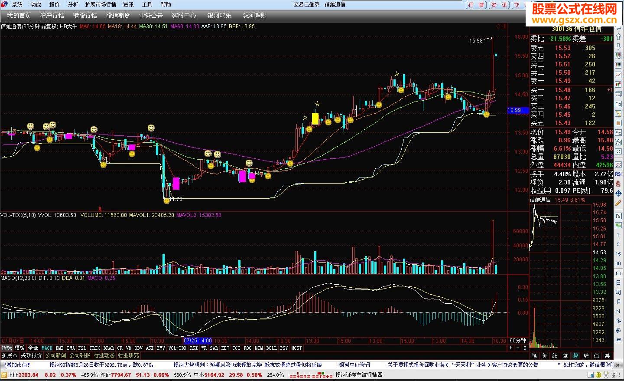
Task: Open the trend line chart icon in sidebar
Action: pos(618,75)
